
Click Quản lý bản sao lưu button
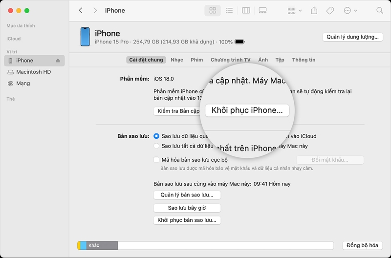[187, 195]
